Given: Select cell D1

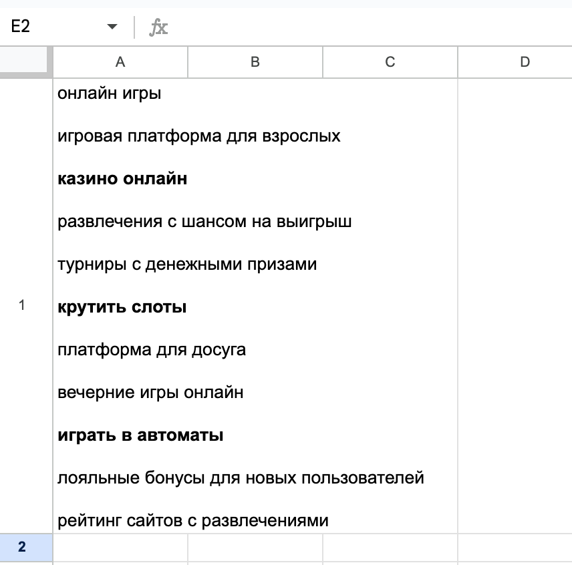Looking at the screenshot, I should pyautogui.click(x=515, y=305).
